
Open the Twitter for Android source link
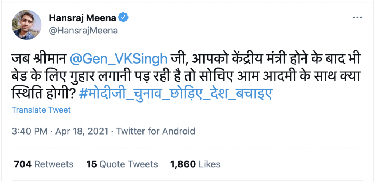(155, 131)
